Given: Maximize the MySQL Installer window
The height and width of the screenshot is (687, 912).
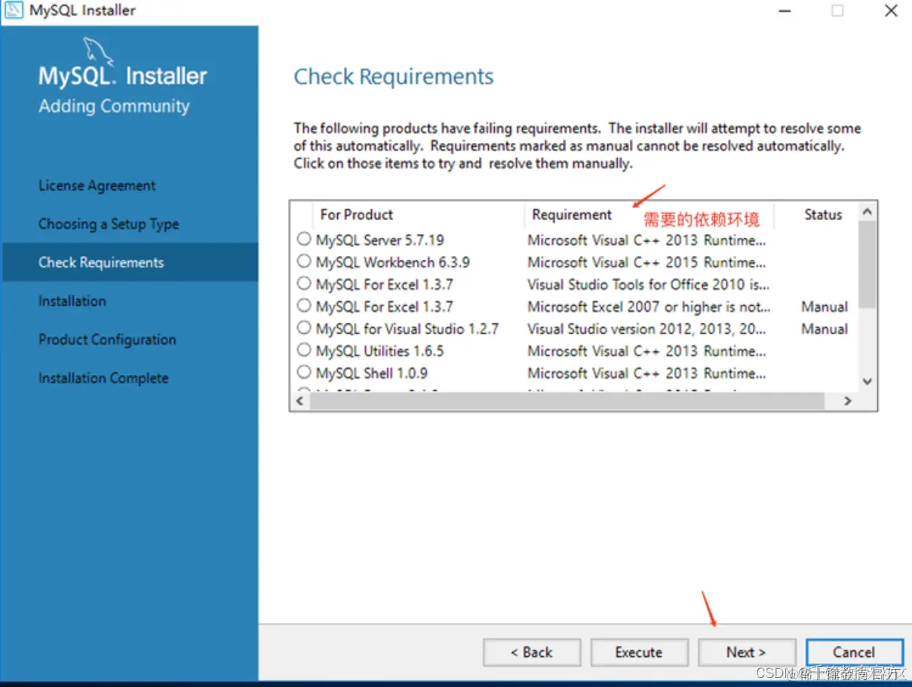Looking at the screenshot, I should (837, 11).
